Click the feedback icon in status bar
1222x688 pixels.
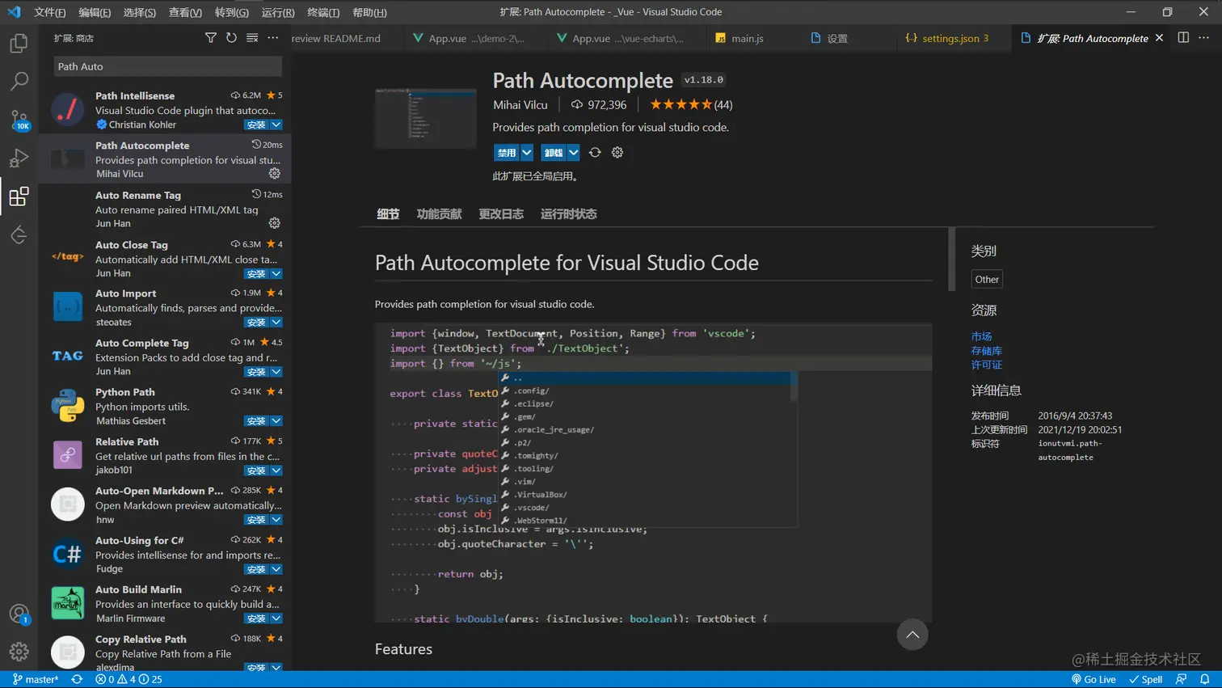tap(1182, 679)
